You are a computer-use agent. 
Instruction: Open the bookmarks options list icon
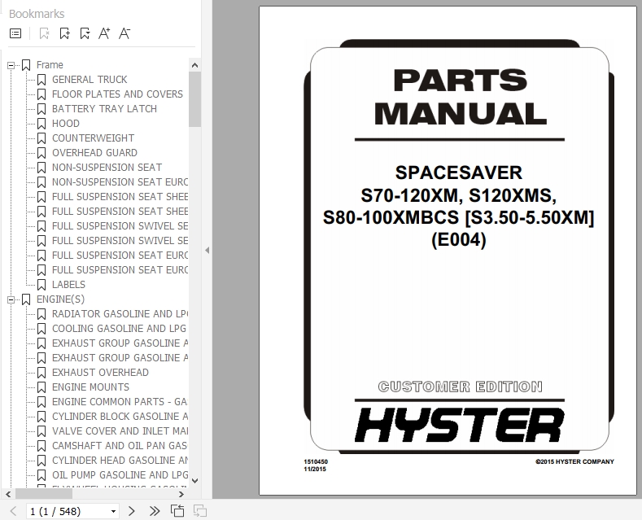(x=15, y=33)
